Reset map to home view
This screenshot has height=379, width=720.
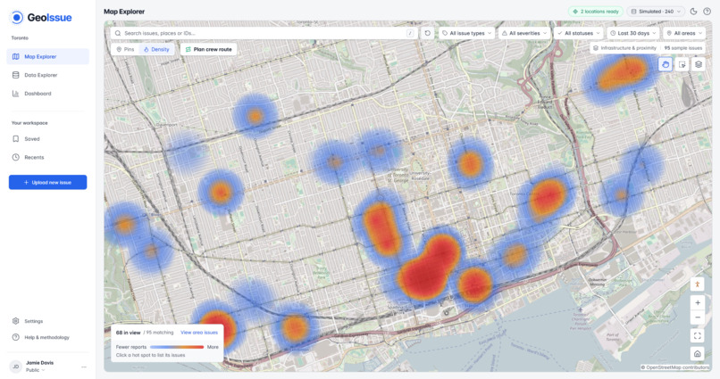(x=698, y=353)
